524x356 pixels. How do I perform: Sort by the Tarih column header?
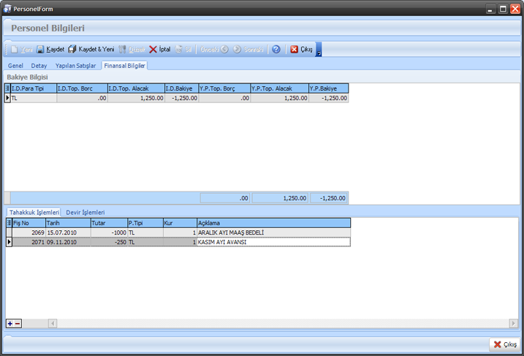tap(67, 223)
